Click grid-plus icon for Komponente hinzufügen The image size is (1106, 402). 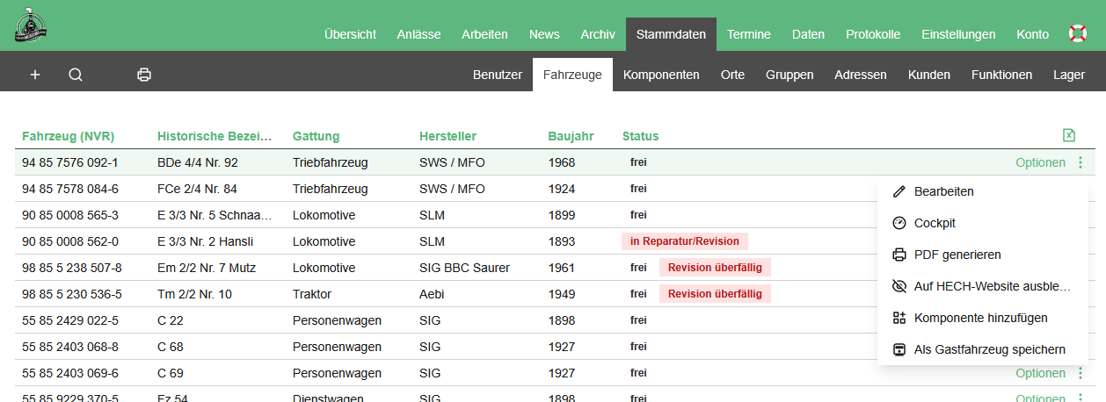[899, 318]
